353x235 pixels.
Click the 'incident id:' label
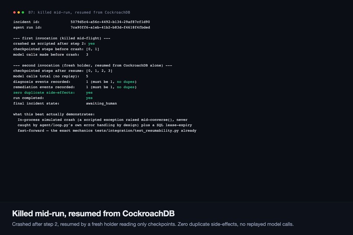coord(26,22)
